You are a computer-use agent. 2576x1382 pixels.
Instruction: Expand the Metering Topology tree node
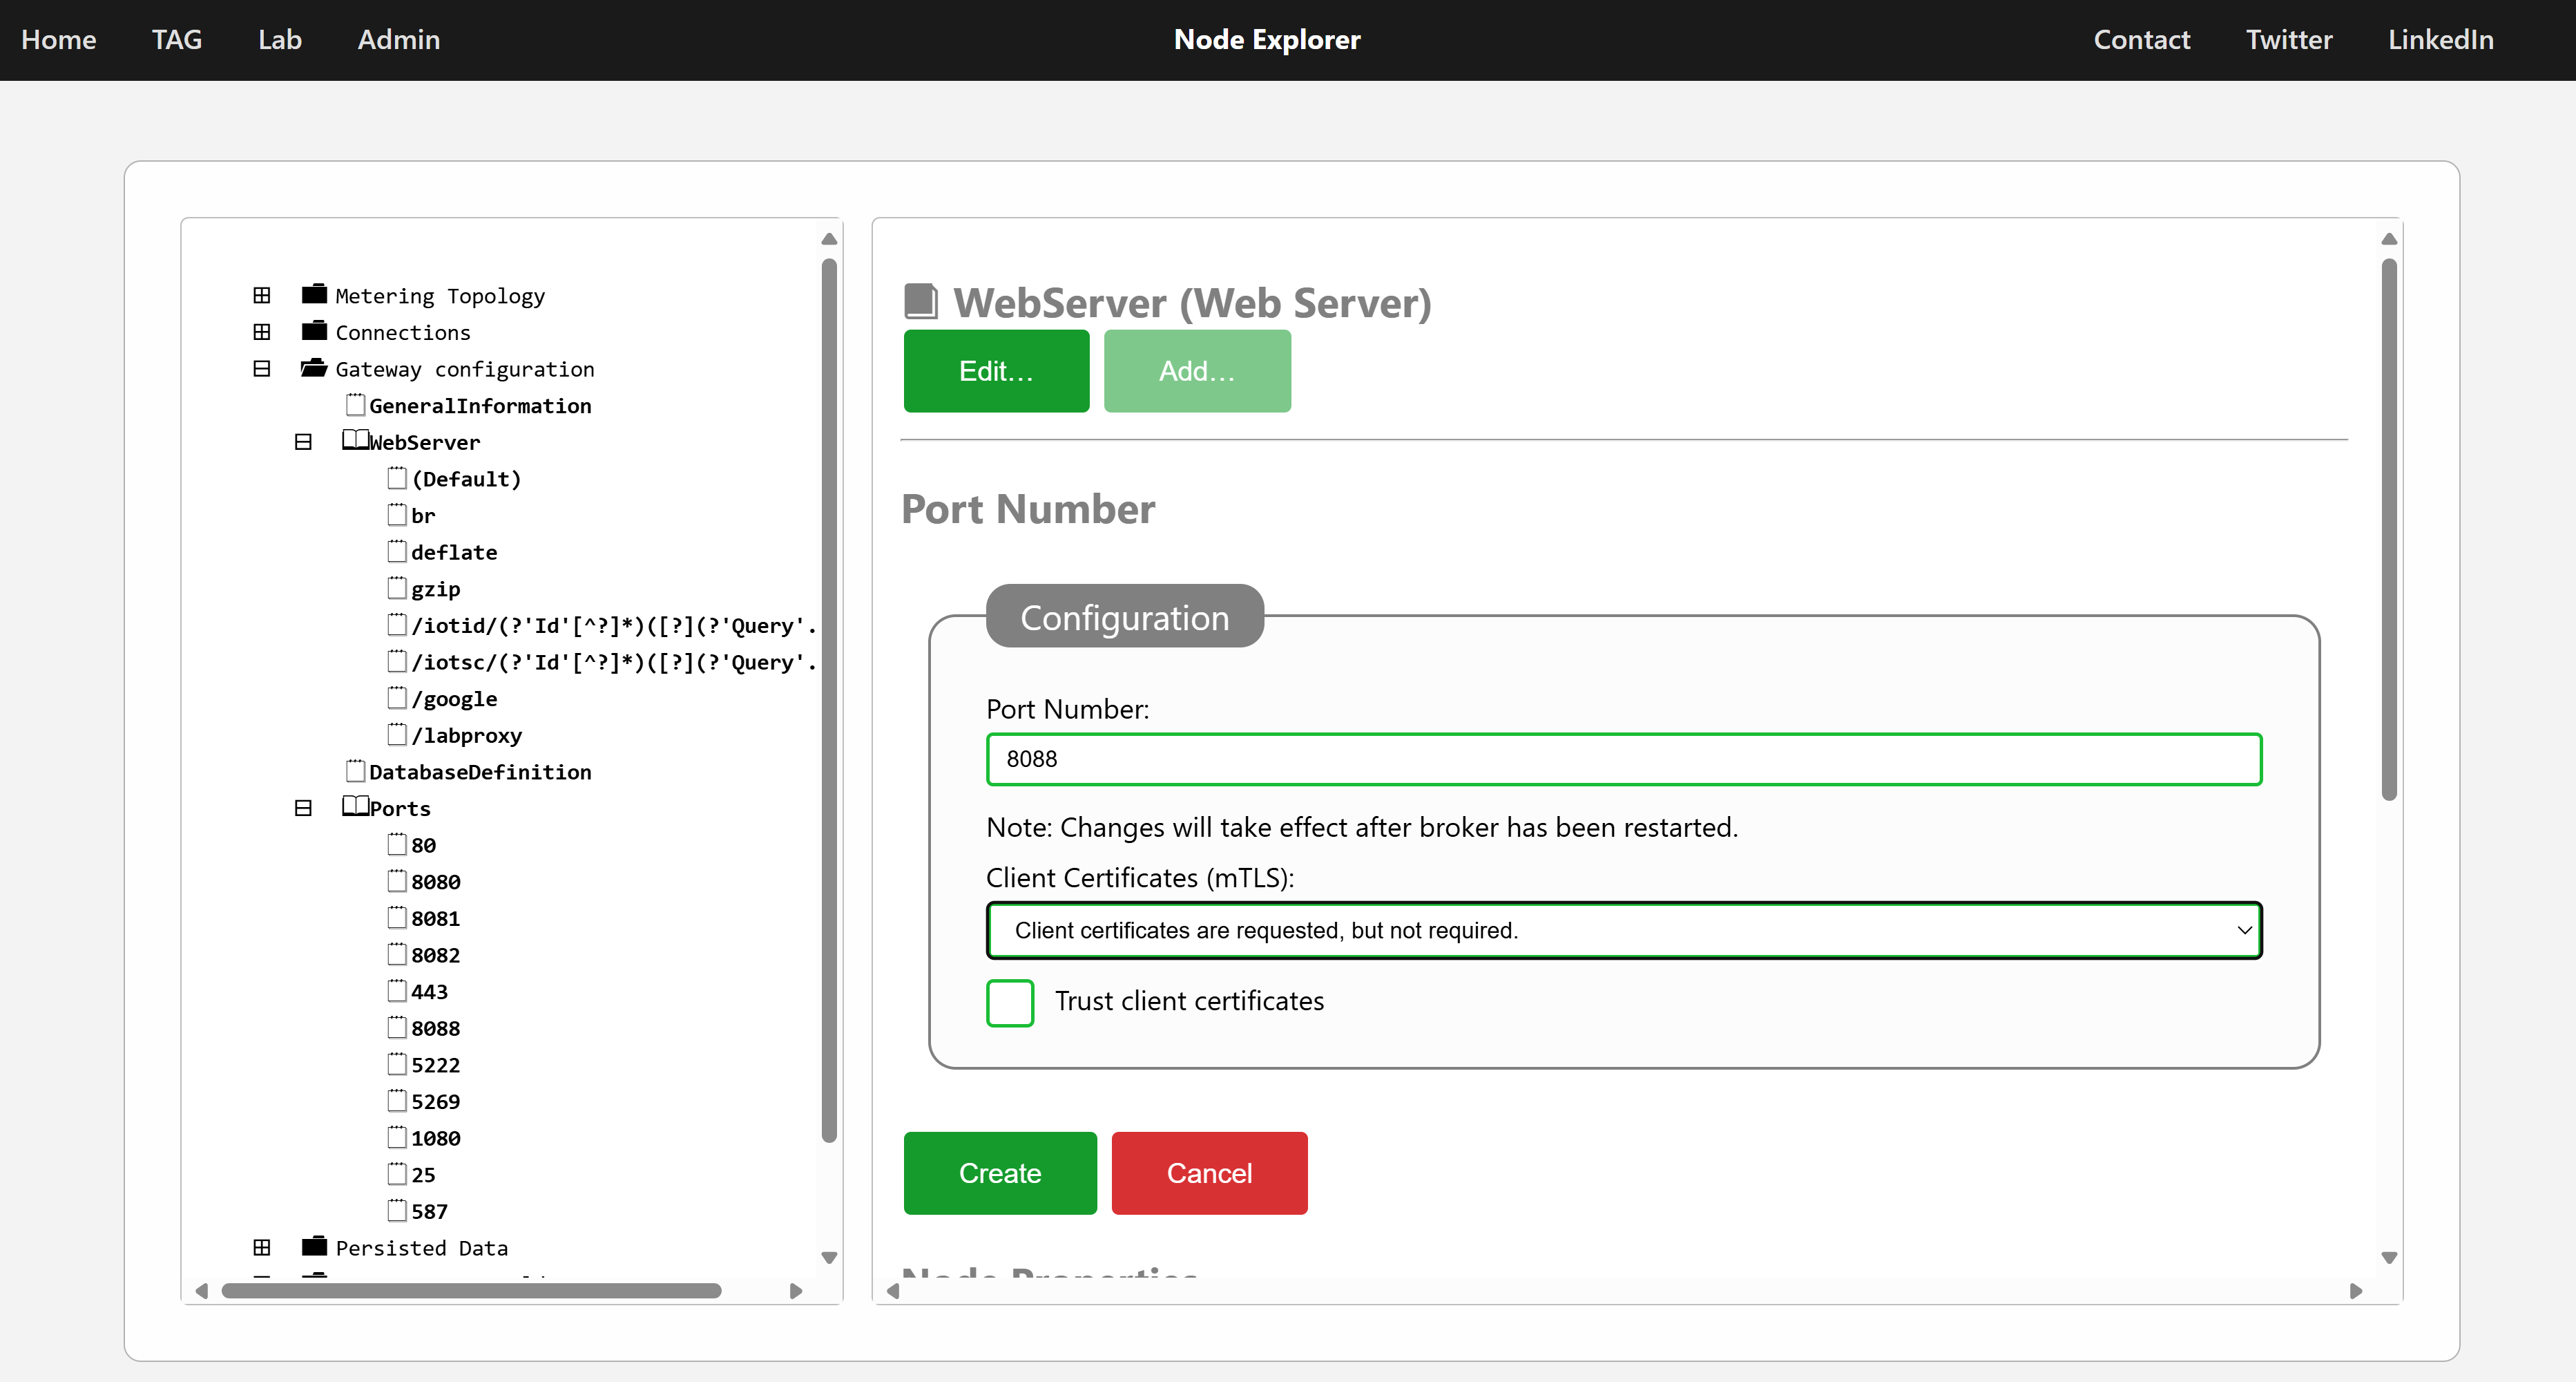pyautogui.click(x=262, y=295)
